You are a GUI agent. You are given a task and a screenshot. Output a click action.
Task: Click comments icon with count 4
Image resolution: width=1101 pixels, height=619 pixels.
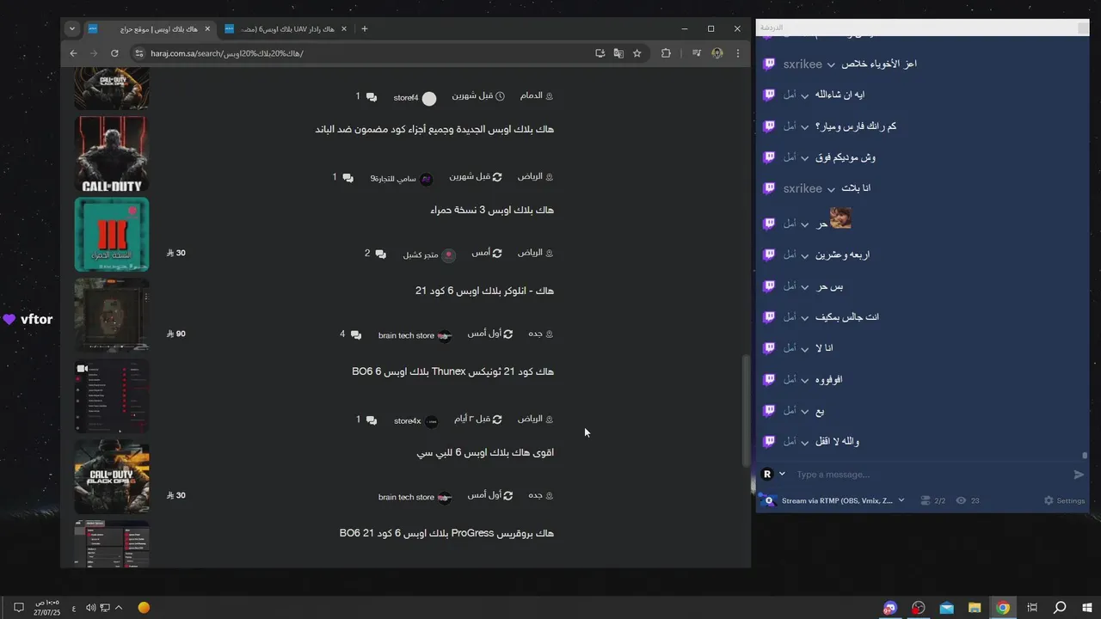coord(356,334)
